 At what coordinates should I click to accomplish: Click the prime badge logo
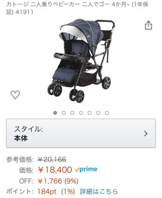pos(86,169)
